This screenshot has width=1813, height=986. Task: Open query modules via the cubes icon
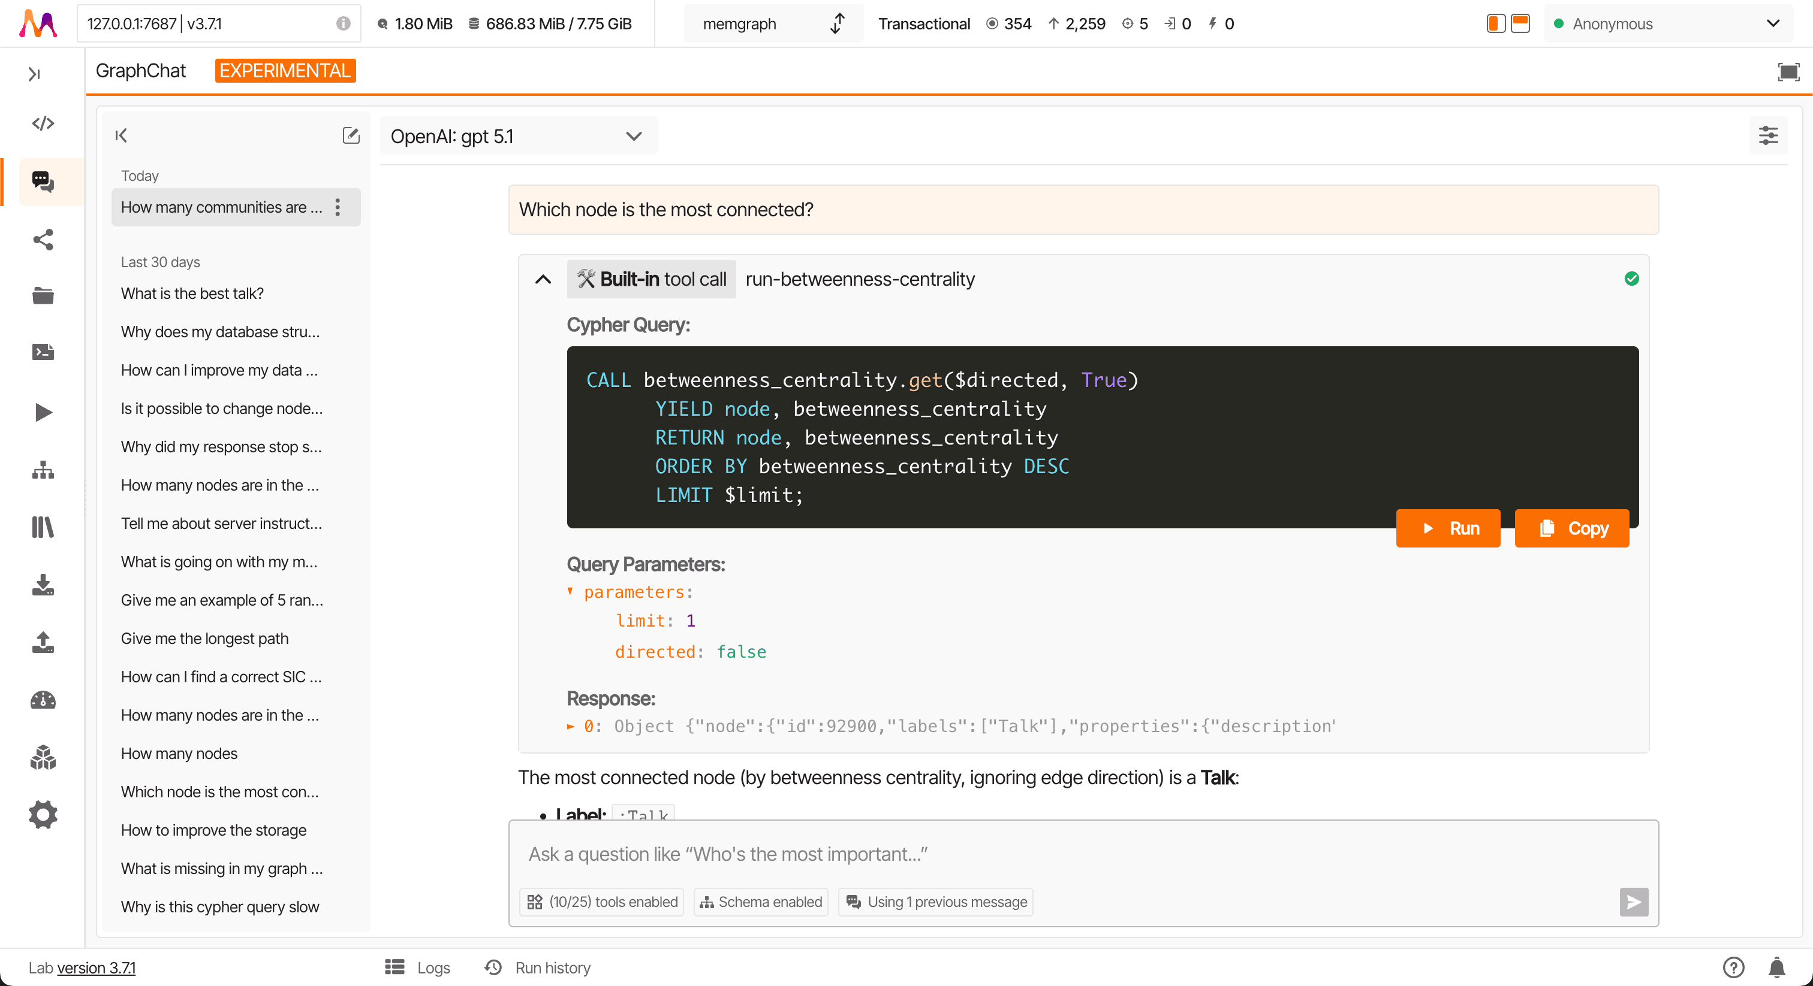pos(42,758)
